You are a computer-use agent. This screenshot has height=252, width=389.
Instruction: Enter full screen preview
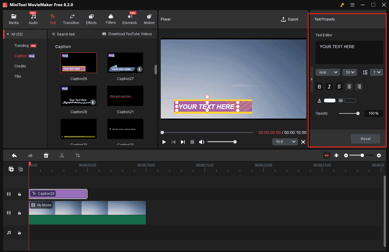pos(303,142)
